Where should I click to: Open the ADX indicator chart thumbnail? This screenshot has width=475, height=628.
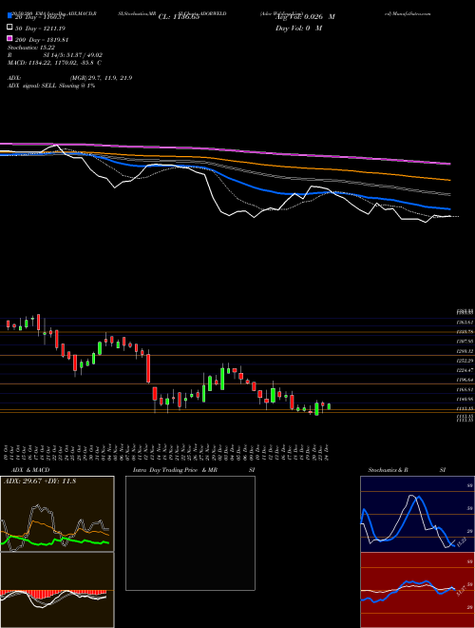(x=57, y=514)
